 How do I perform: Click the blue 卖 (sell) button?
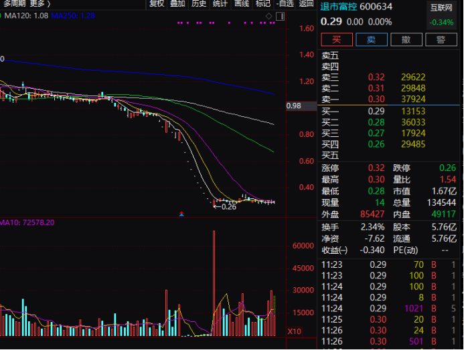tap(370, 39)
